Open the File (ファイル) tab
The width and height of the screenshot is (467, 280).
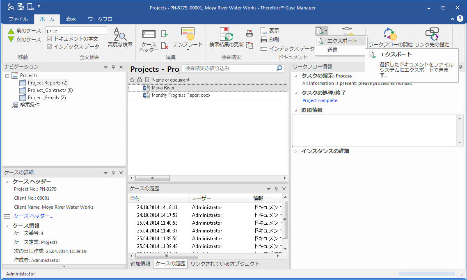pyautogui.click(x=18, y=19)
